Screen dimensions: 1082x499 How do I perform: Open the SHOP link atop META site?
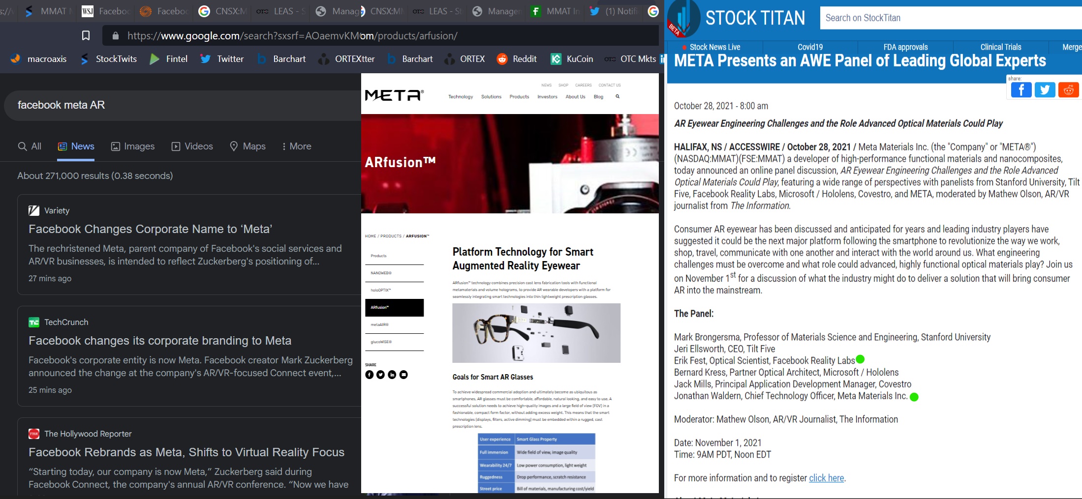563,85
